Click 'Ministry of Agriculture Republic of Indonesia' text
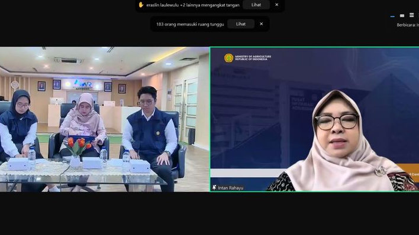Screen dimensions: 419x235 click(x=253, y=58)
